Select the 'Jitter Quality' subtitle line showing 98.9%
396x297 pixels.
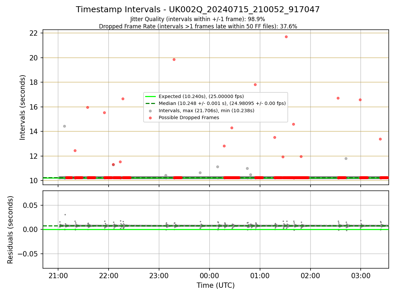point(198,19)
